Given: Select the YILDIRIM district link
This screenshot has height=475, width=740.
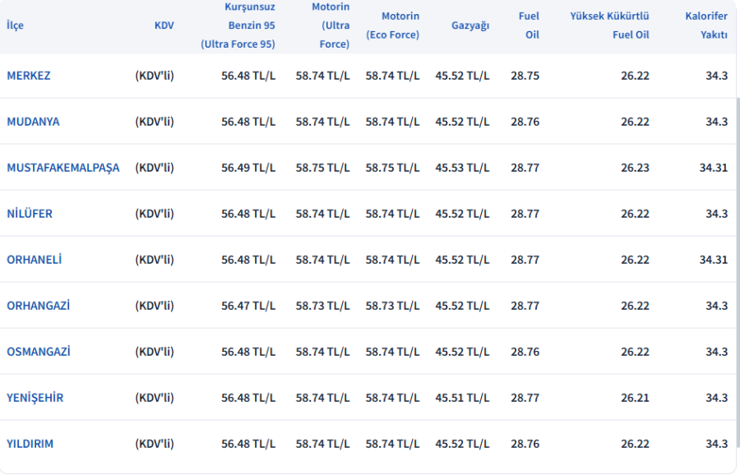Looking at the screenshot, I should (30, 444).
